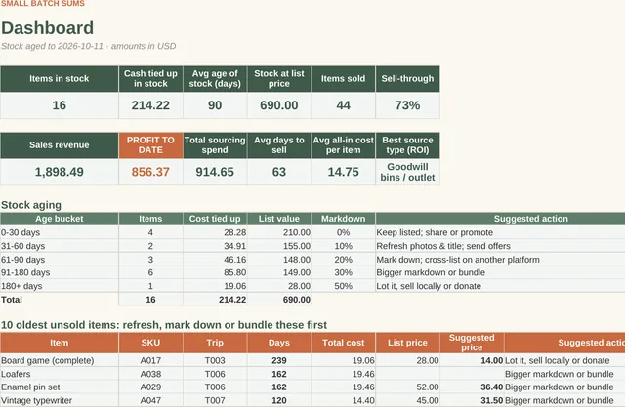The image size is (625, 407).
Task: Click the Suggested price column header
Action: 472,343
